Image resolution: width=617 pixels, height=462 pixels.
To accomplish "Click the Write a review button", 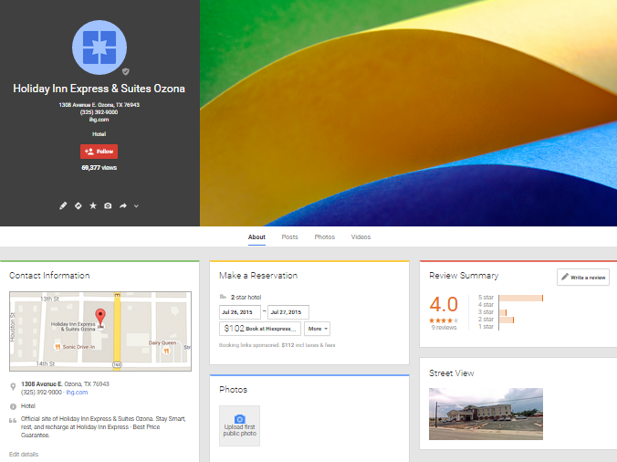I will point(583,277).
